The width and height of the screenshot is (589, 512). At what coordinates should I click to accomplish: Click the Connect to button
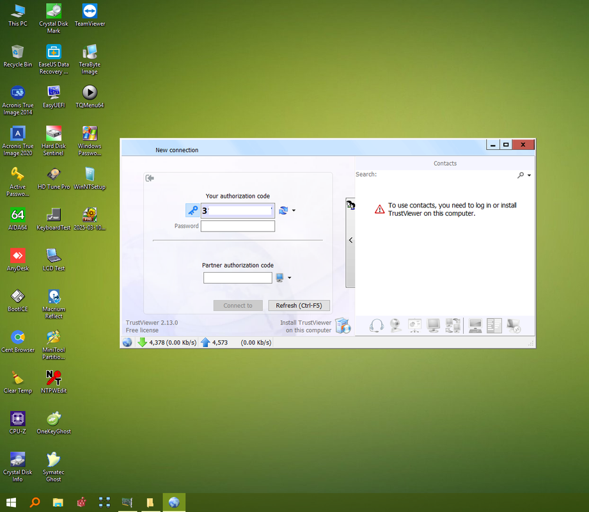(x=238, y=306)
